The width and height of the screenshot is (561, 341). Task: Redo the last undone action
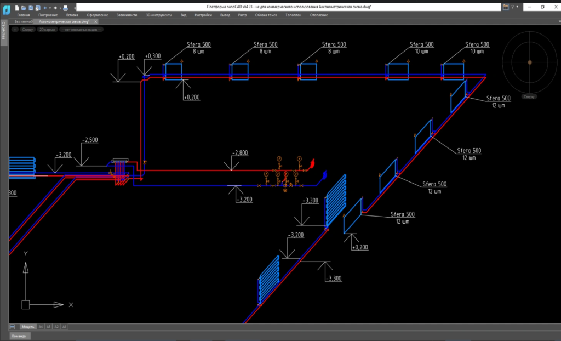tap(55, 8)
